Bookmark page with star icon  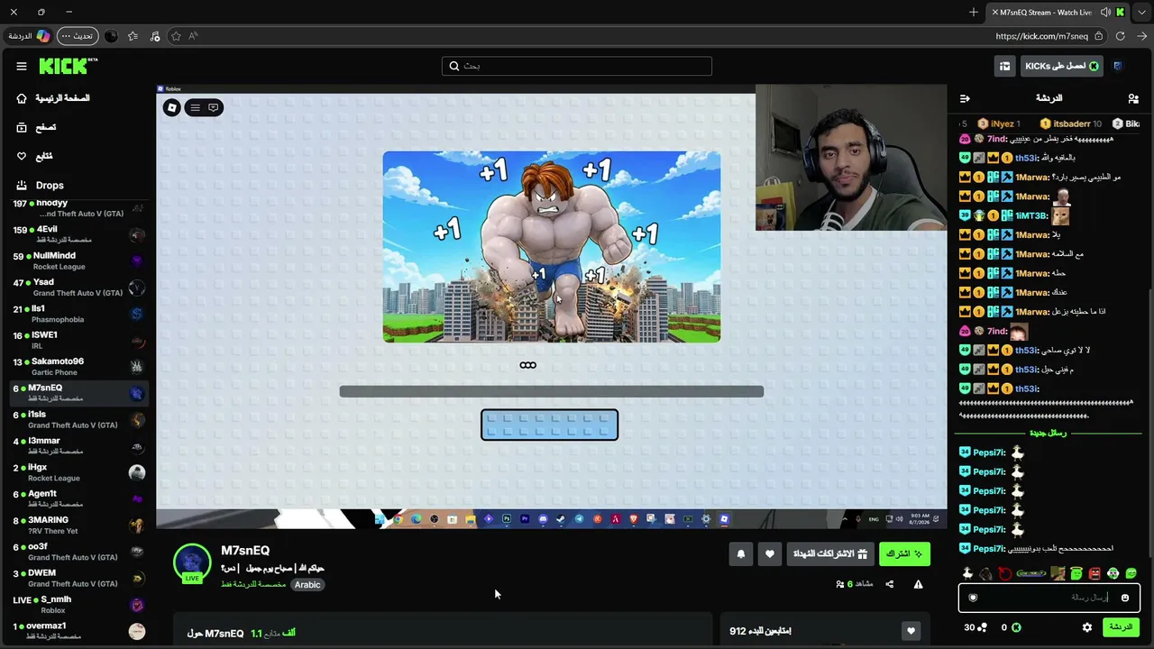coord(176,36)
